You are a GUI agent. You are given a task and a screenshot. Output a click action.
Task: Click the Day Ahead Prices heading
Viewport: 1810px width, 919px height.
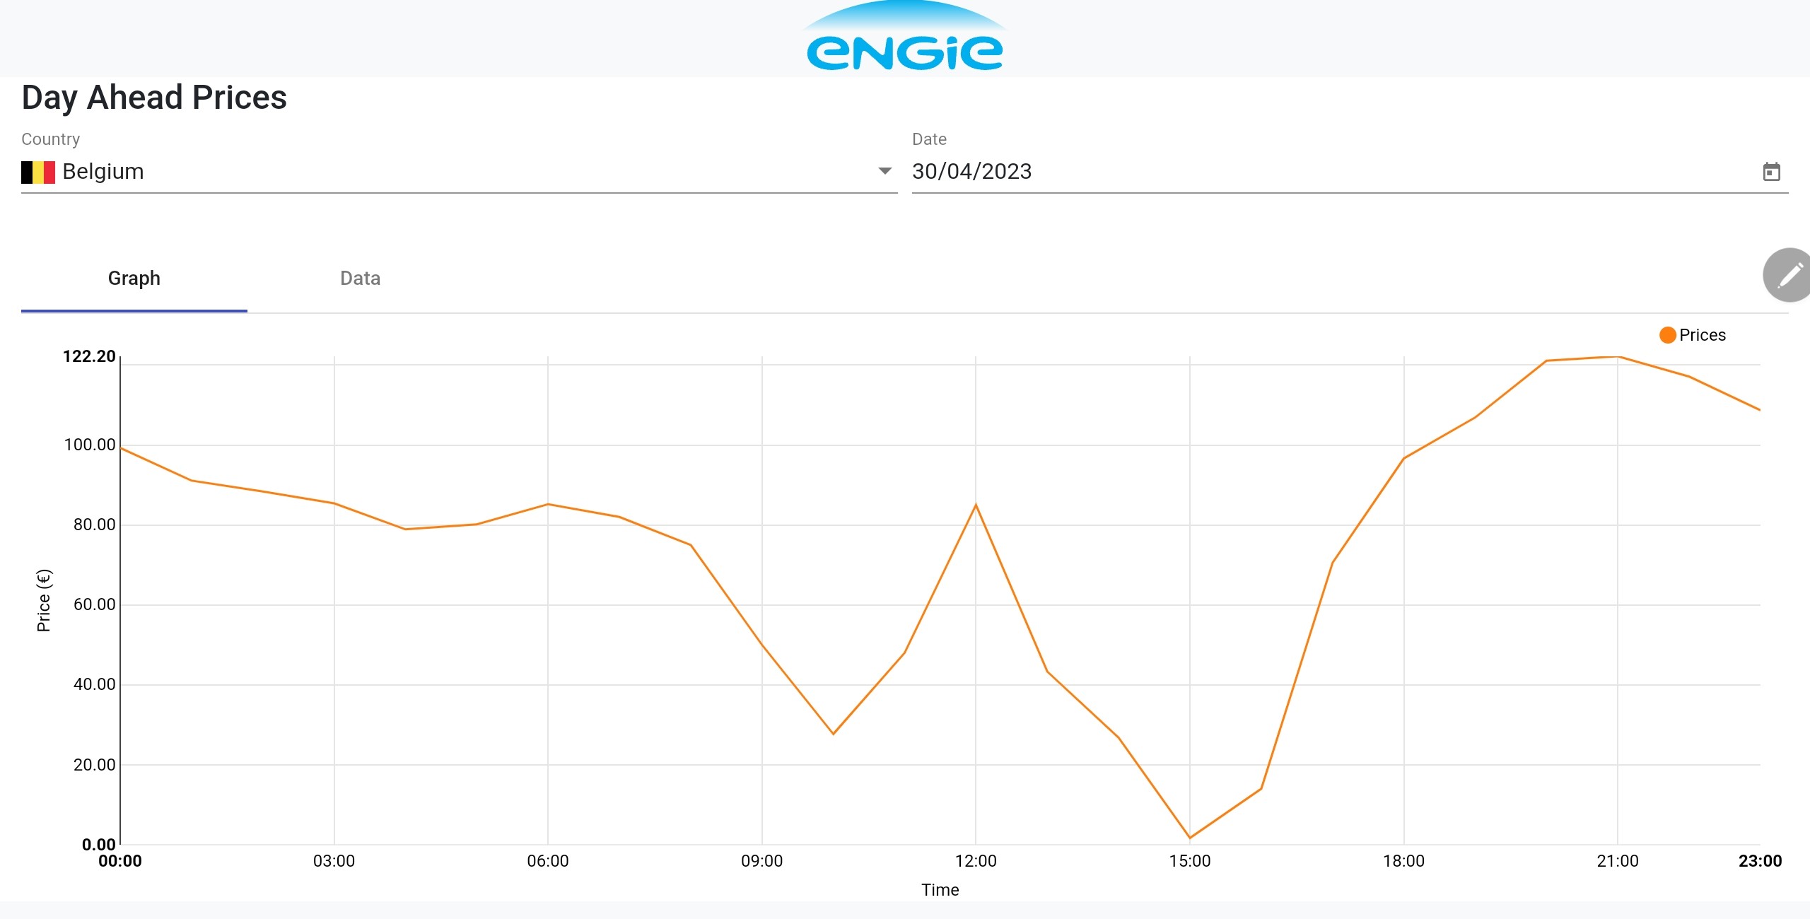pyautogui.click(x=154, y=98)
